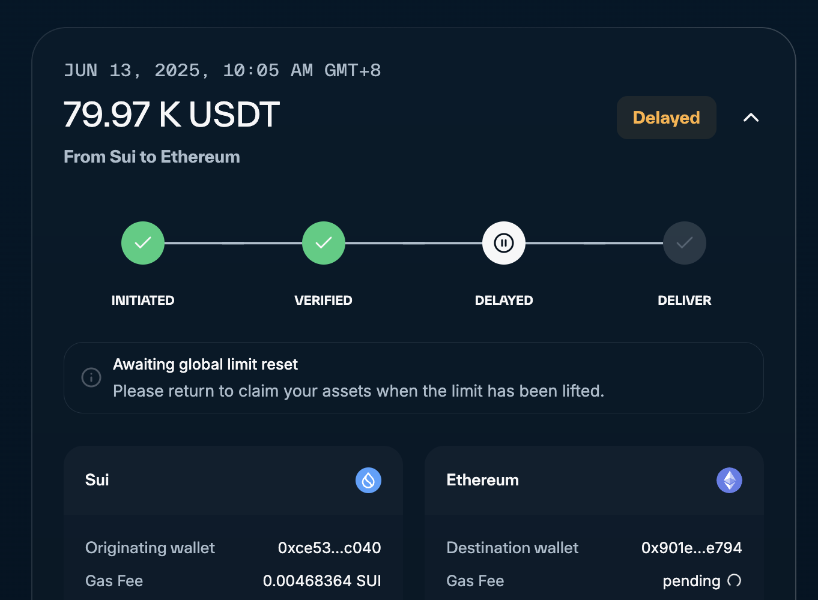Click the Initiated green checkmark step
Viewport: 818px width, 600px height.
[x=143, y=243]
